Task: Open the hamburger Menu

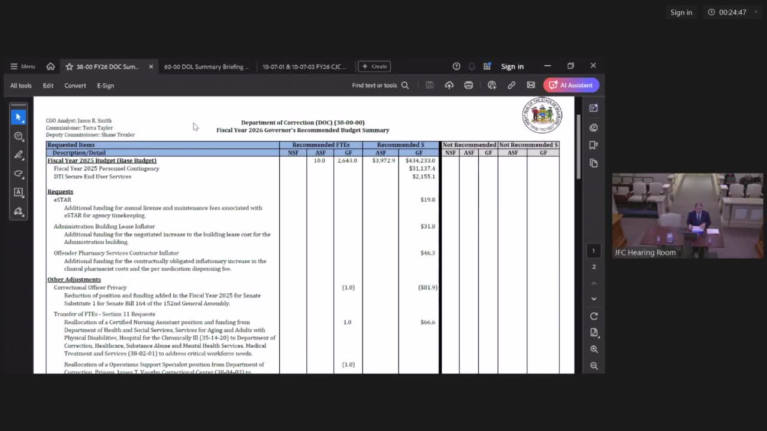Action: click(x=23, y=66)
